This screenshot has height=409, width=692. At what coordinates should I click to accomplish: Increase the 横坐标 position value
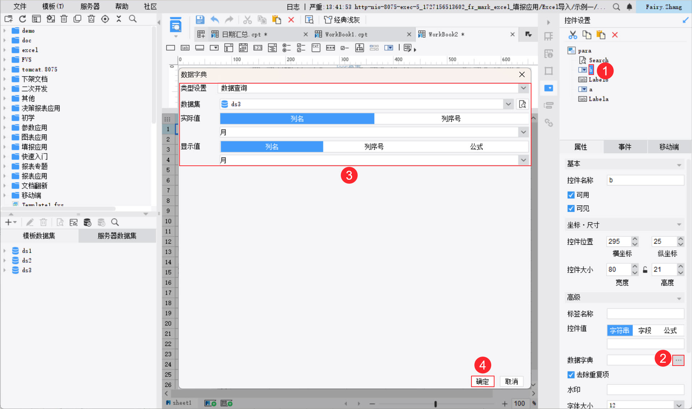635,239
